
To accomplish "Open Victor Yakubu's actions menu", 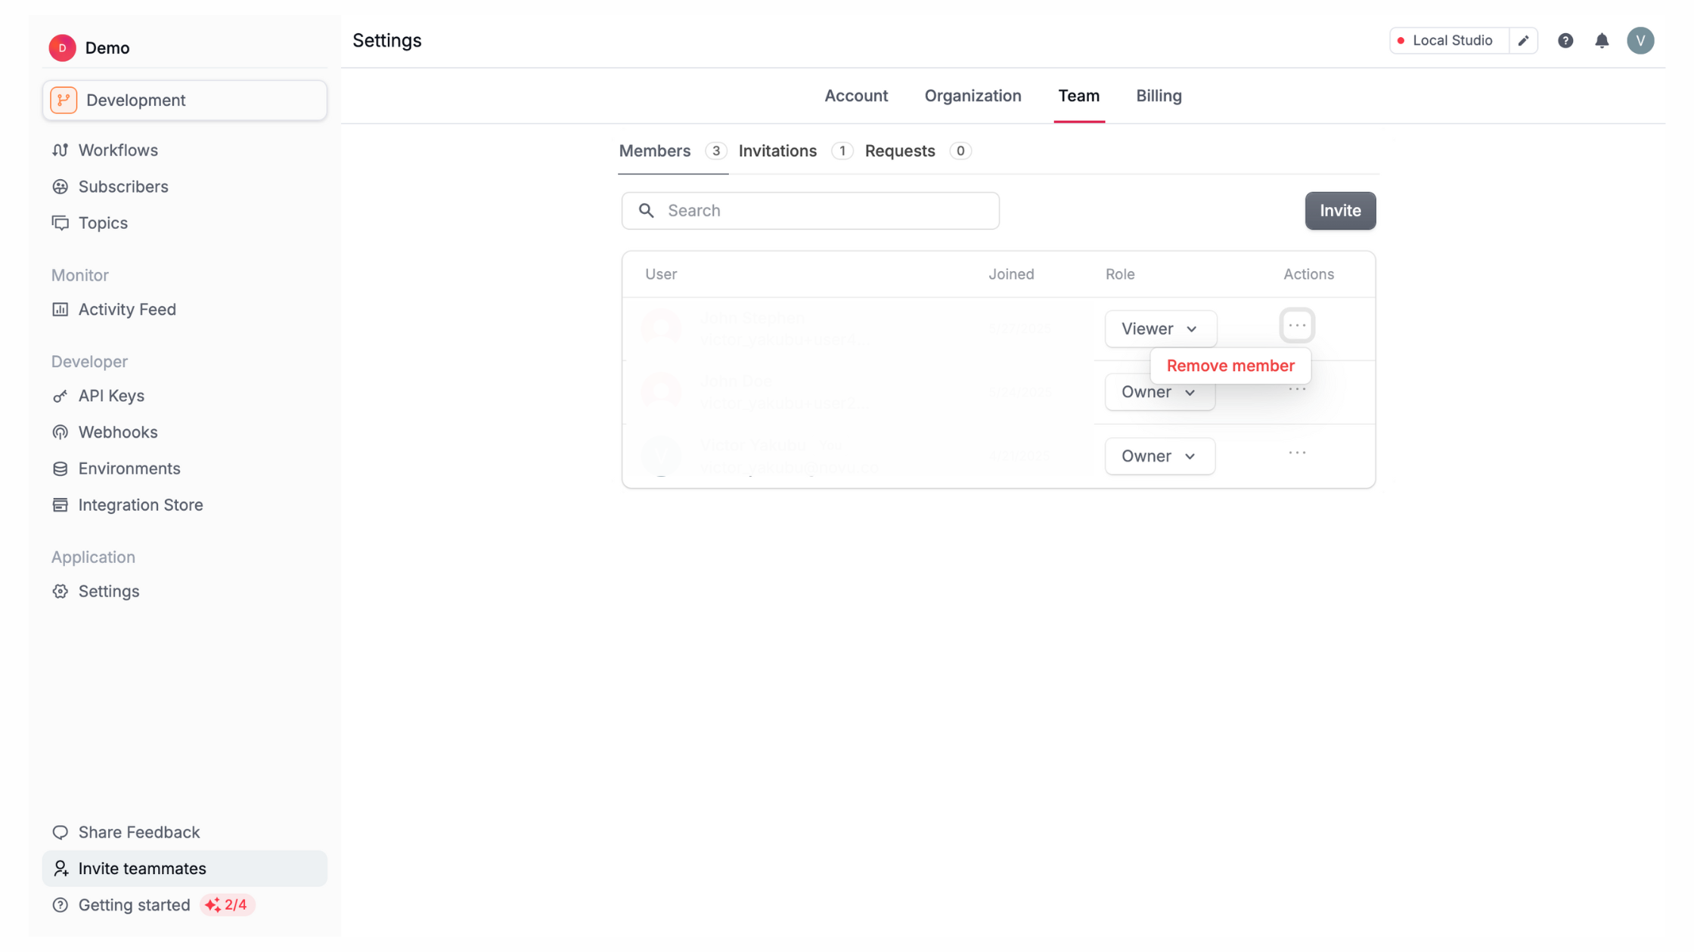I will [1296, 452].
